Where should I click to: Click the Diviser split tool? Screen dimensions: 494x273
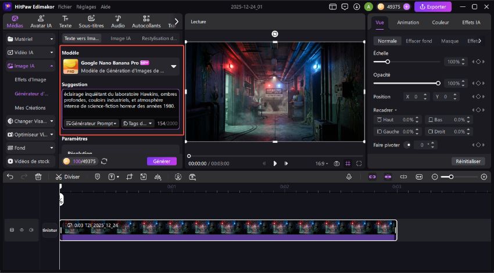[x=68, y=177]
